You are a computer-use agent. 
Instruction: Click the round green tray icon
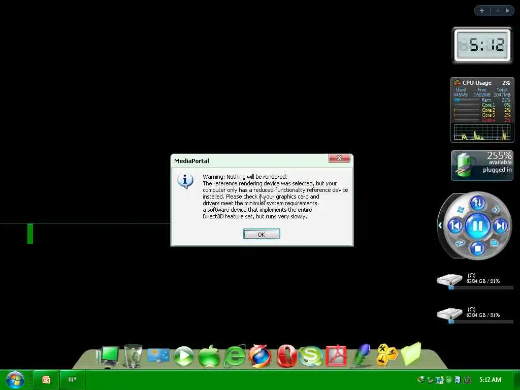pos(449,379)
